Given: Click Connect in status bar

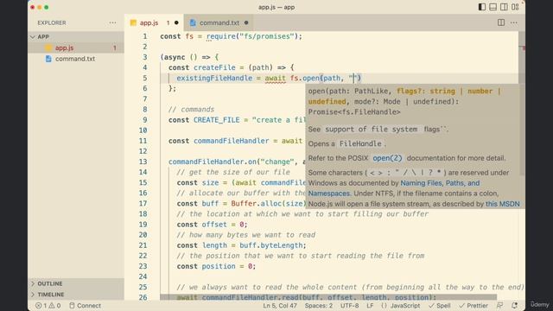Looking at the screenshot, I should click(85, 305).
